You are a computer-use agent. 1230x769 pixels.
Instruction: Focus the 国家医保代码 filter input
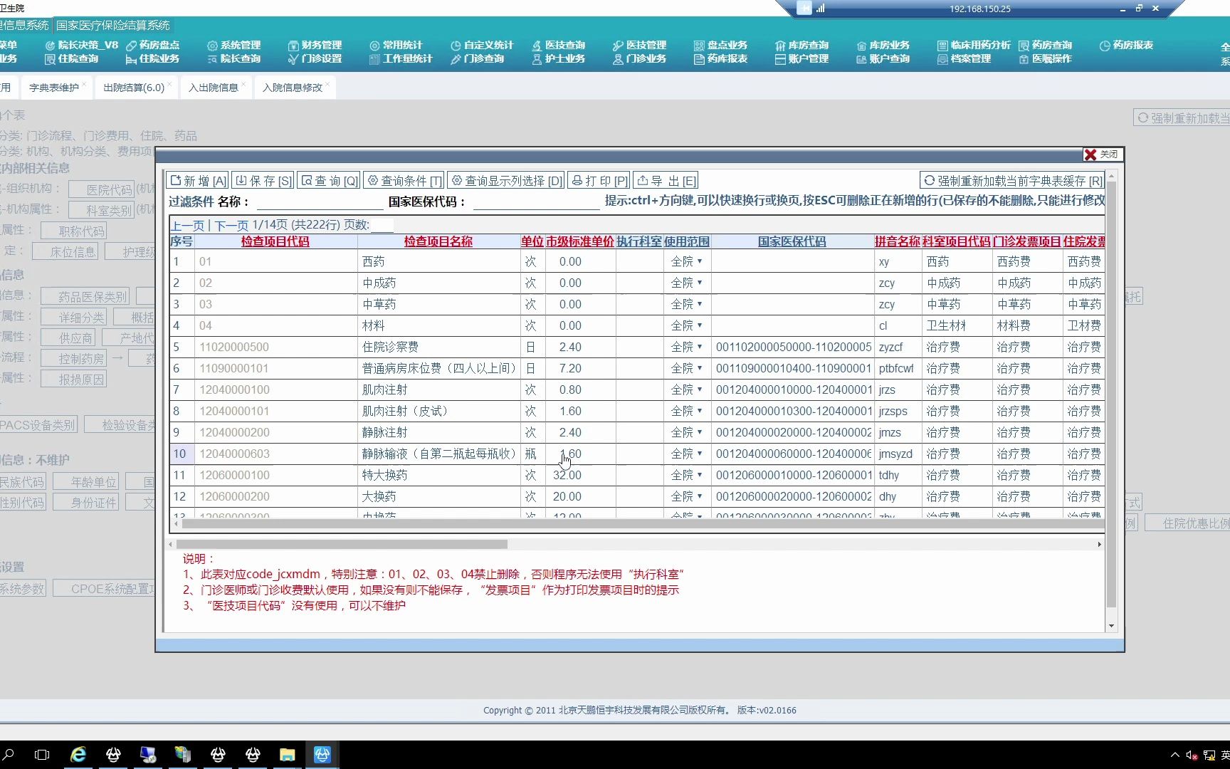point(537,202)
